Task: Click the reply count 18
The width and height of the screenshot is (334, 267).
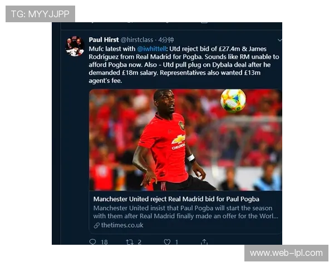Action: click(104, 242)
